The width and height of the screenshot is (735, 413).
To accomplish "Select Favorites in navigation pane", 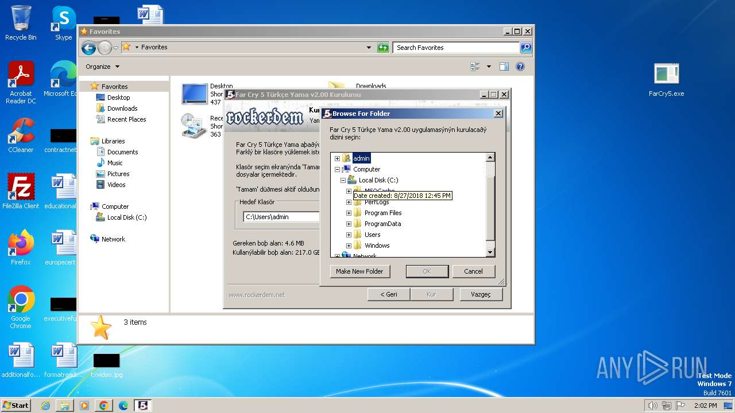I will coord(114,87).
